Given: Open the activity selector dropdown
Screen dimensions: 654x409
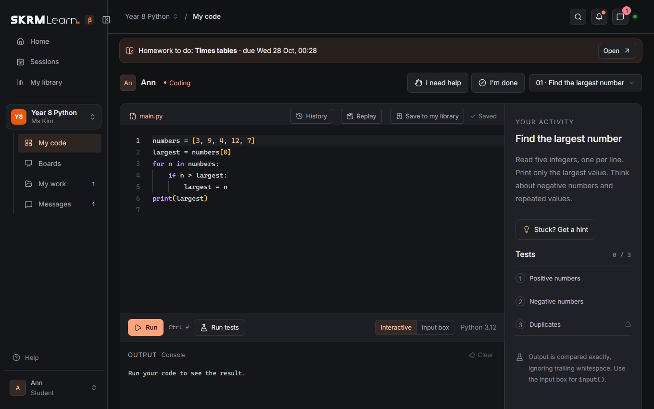Looking at the screenshot, I should click(x=585, y=83).
